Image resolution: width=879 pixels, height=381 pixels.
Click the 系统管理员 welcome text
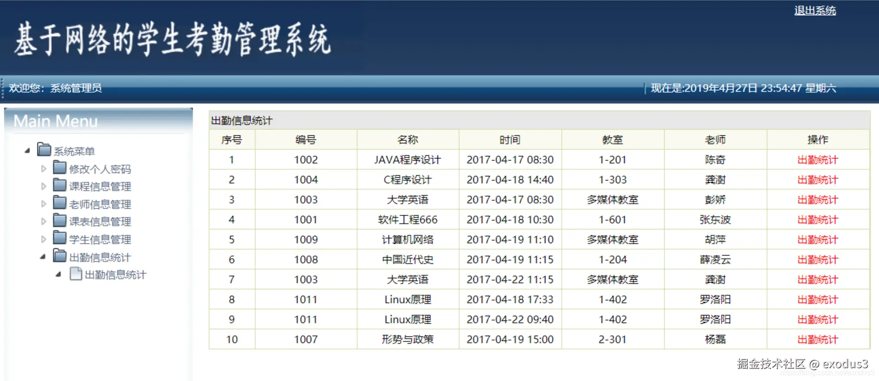(76, 88)
